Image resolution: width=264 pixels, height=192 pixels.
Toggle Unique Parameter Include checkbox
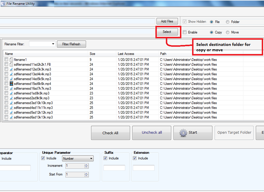(x=43, y=158)
